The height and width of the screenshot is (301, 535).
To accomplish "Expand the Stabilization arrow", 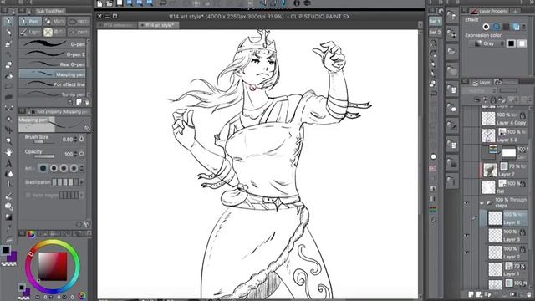I will (82, 182).
